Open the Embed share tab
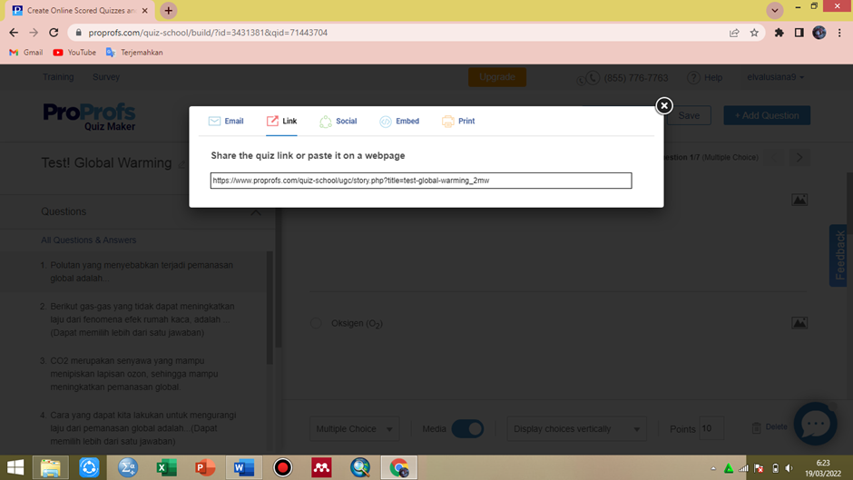 click(399, 121)
